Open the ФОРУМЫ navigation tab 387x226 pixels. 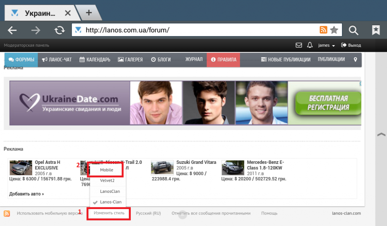[x=21, y=60]
